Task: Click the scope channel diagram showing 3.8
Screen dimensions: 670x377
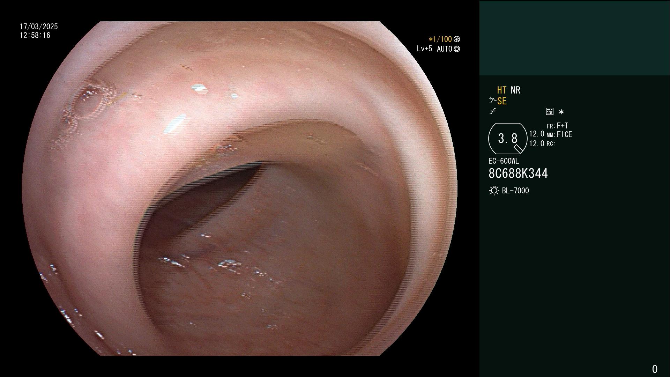Action: (x=508, y=139)
